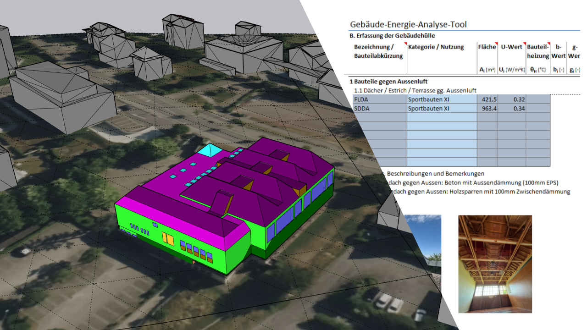Select the 963.4 area value cell
Screen dimensions: 587x330
point(487,109)
